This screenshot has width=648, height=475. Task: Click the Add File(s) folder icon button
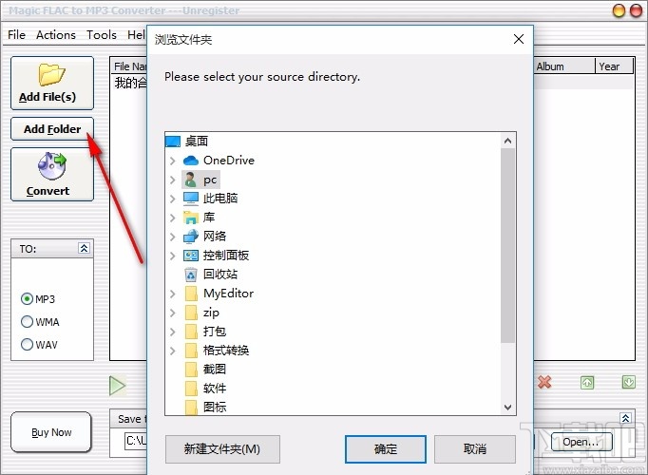click(52, 83)
